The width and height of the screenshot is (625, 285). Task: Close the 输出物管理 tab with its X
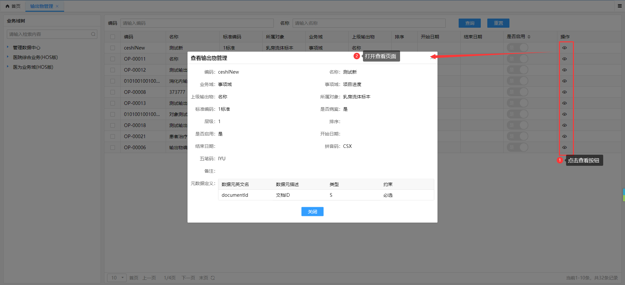[57, 6]
